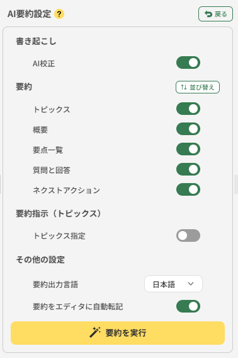The image size is (238, 358).
Task: Toggle off the AI校正 switch
Action: 188,63
